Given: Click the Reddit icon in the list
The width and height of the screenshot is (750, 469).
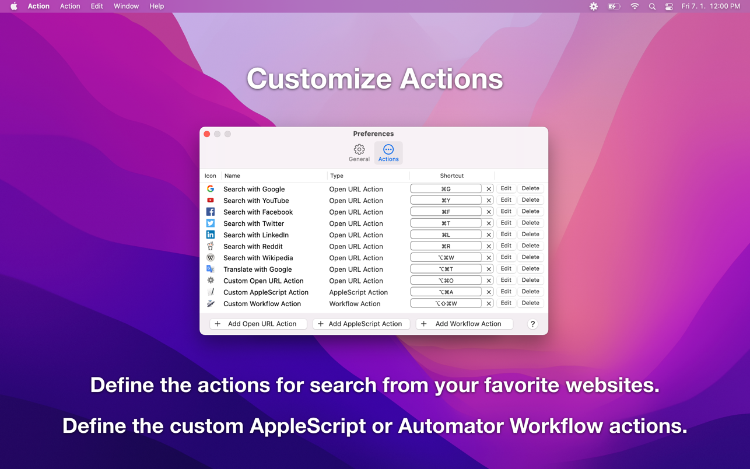Looking at the screenshot, I should (x=211, y=246).
